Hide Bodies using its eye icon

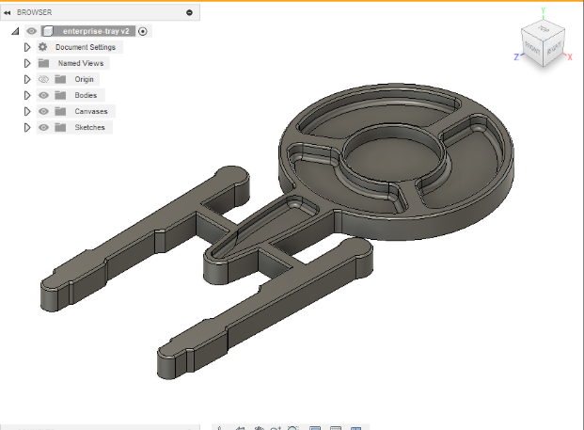[x=43, y=95]
